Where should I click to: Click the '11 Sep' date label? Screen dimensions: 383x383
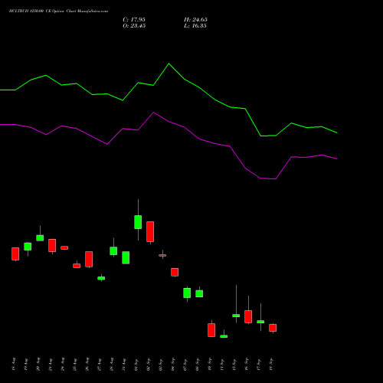[x=222, y=365]
